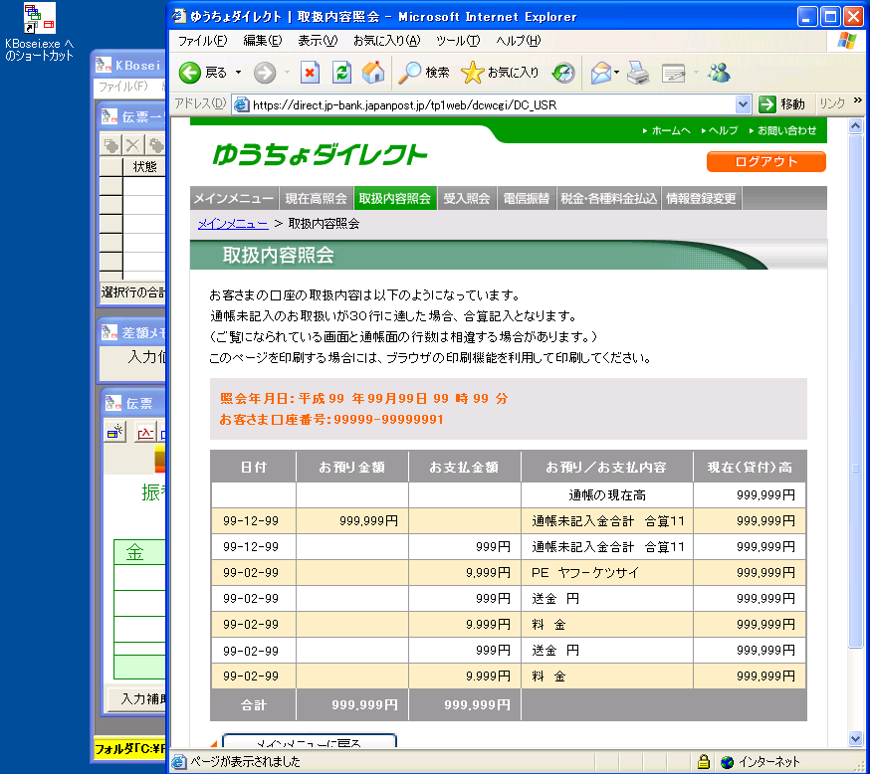Viewport: 870px width, 774px height.
Task: Open the Back button history dropdown arrow
Action: coord(239,73)
